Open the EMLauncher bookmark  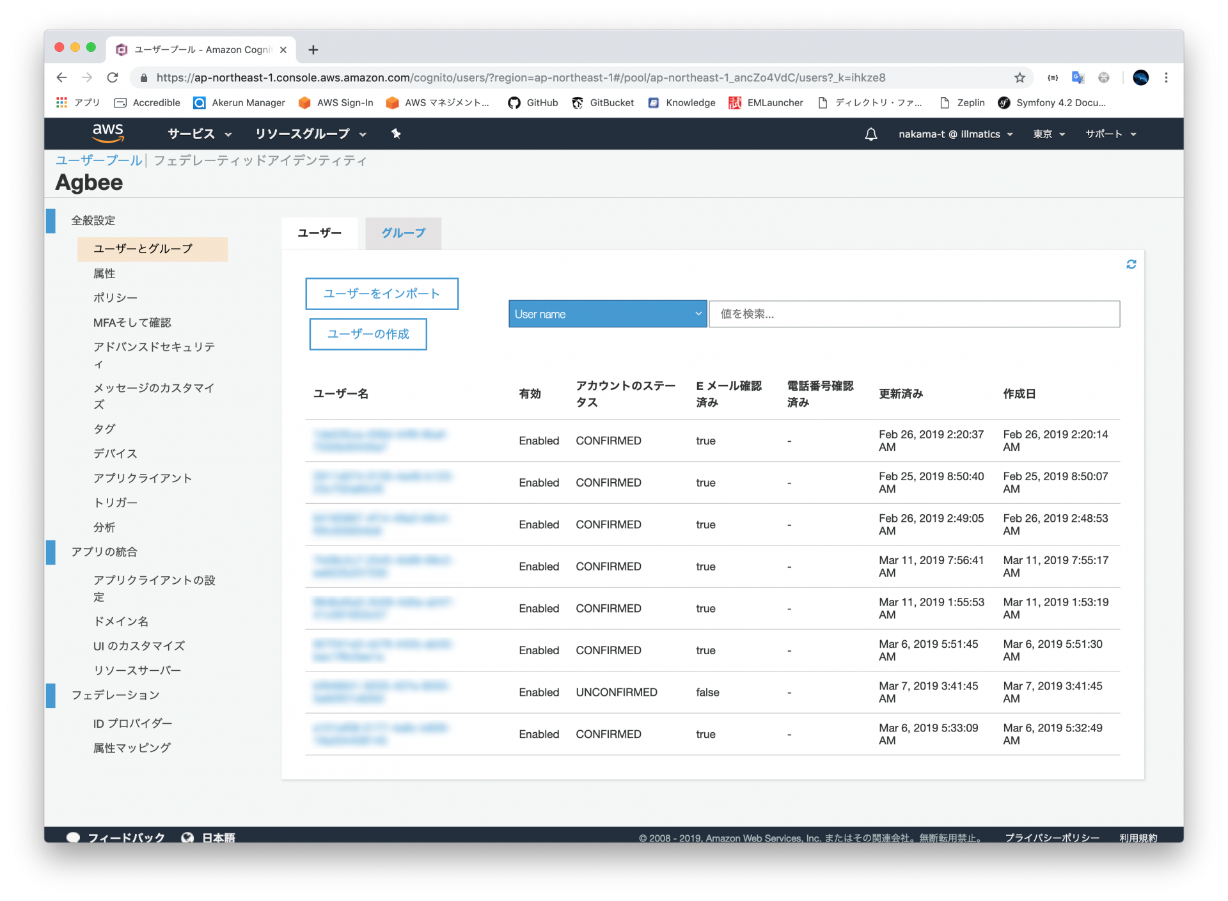coord(766,102)
